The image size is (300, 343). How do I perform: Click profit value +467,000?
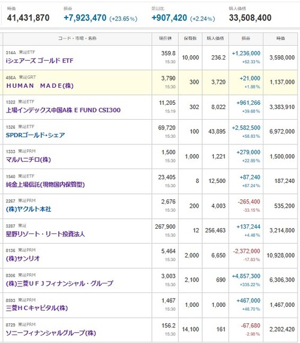(248, 301)
